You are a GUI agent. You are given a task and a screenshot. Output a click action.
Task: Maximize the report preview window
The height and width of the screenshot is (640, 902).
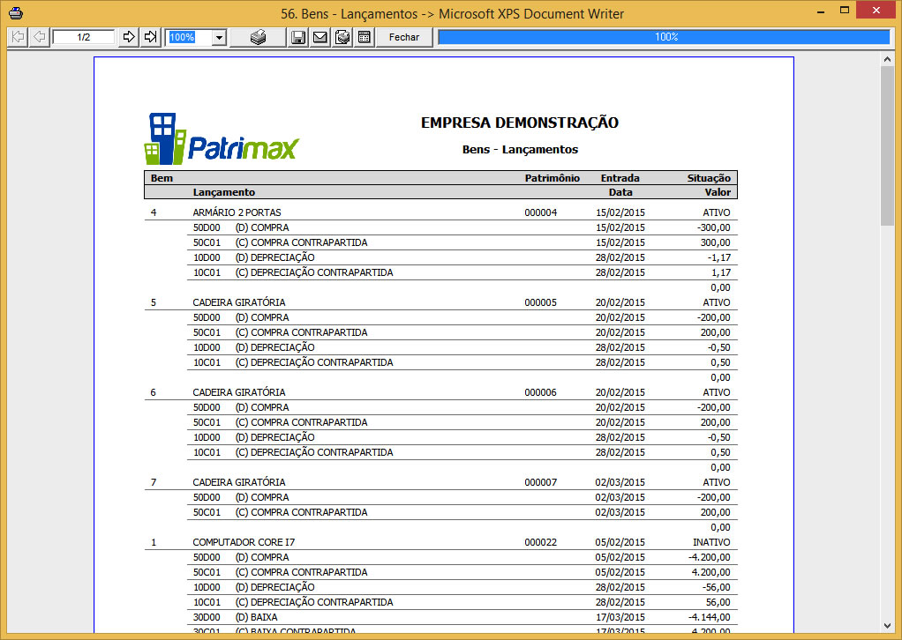point(845,11)
